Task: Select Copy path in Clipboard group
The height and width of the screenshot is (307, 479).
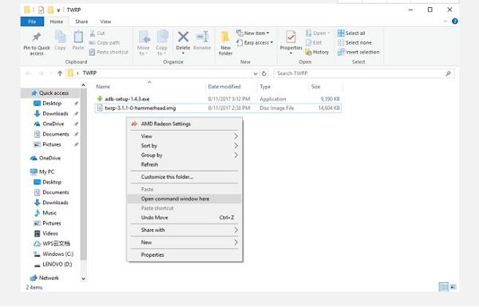Action: pos(105,43)
